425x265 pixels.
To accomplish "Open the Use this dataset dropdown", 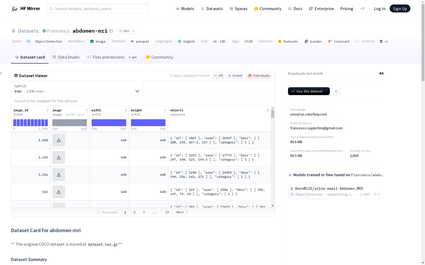I will [x=309, y=91].
